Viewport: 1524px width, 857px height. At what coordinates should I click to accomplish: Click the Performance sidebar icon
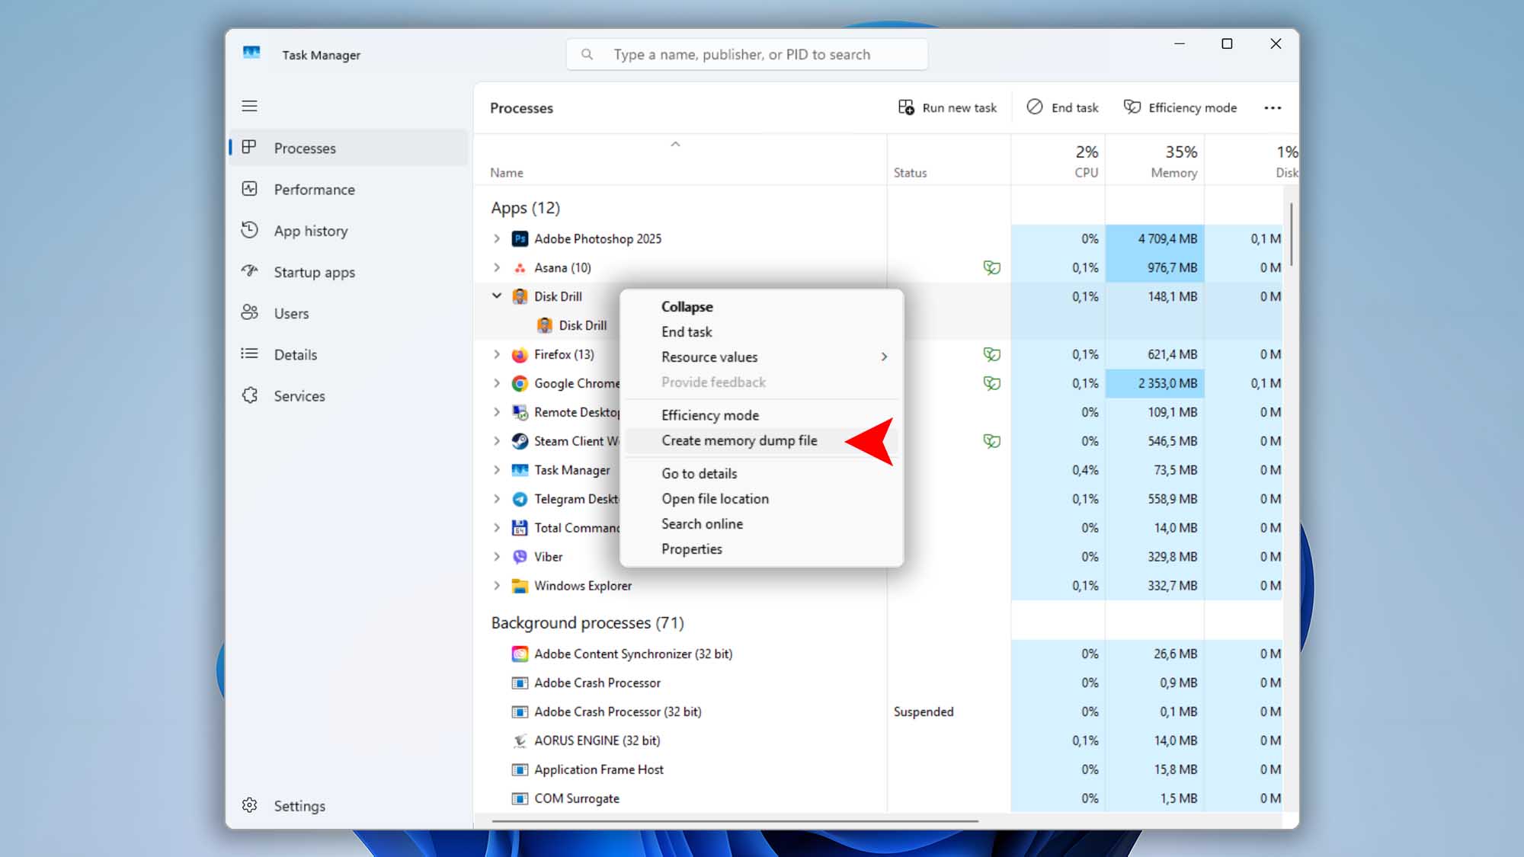pos(249,189)
